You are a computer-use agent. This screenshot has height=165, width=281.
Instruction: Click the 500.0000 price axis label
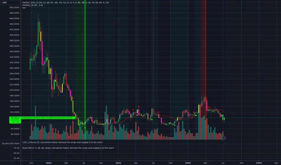(x=14, y=7)
